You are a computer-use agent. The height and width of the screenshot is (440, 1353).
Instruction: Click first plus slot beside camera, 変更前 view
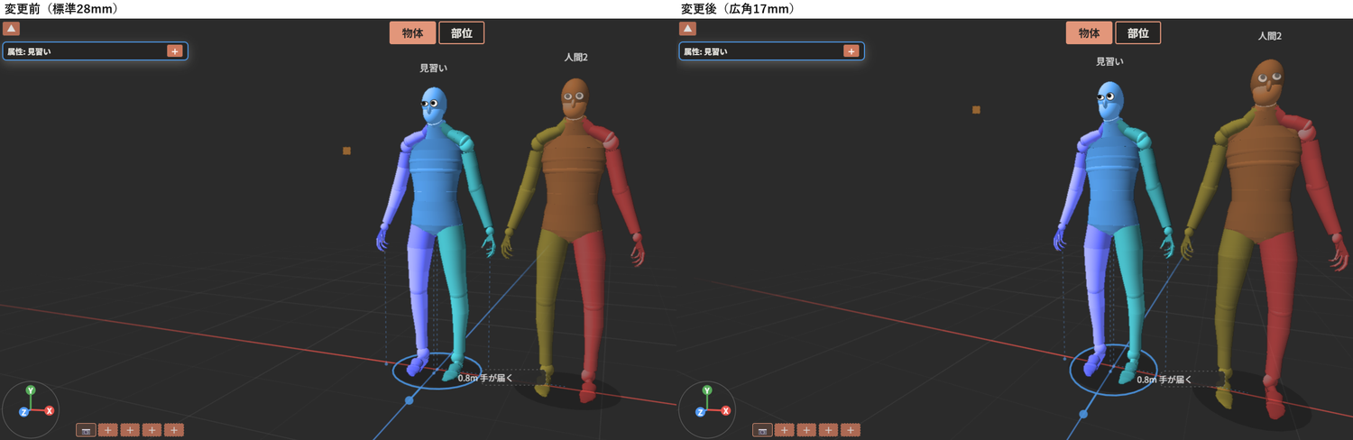click(108, 430)
